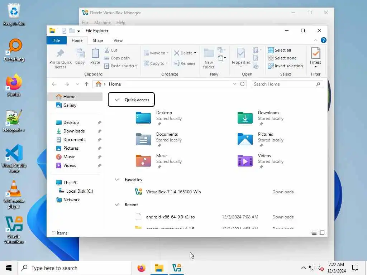Collapse the Recent section
367x275 pixels.
point(117,204)
